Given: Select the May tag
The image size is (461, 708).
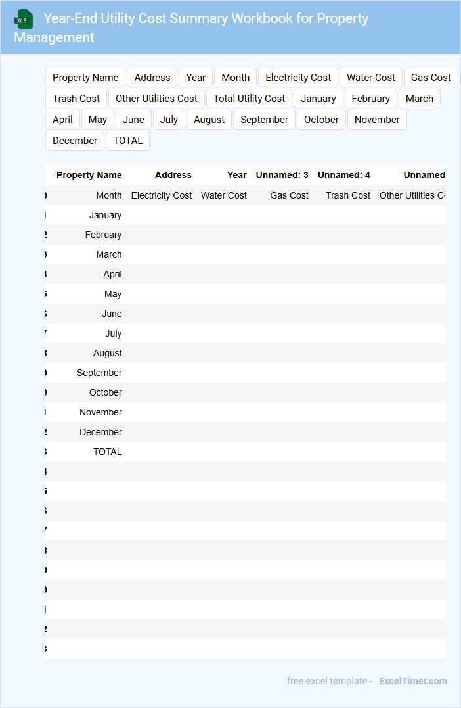Looking at the screenshot, I should click(x=98, y=120).
